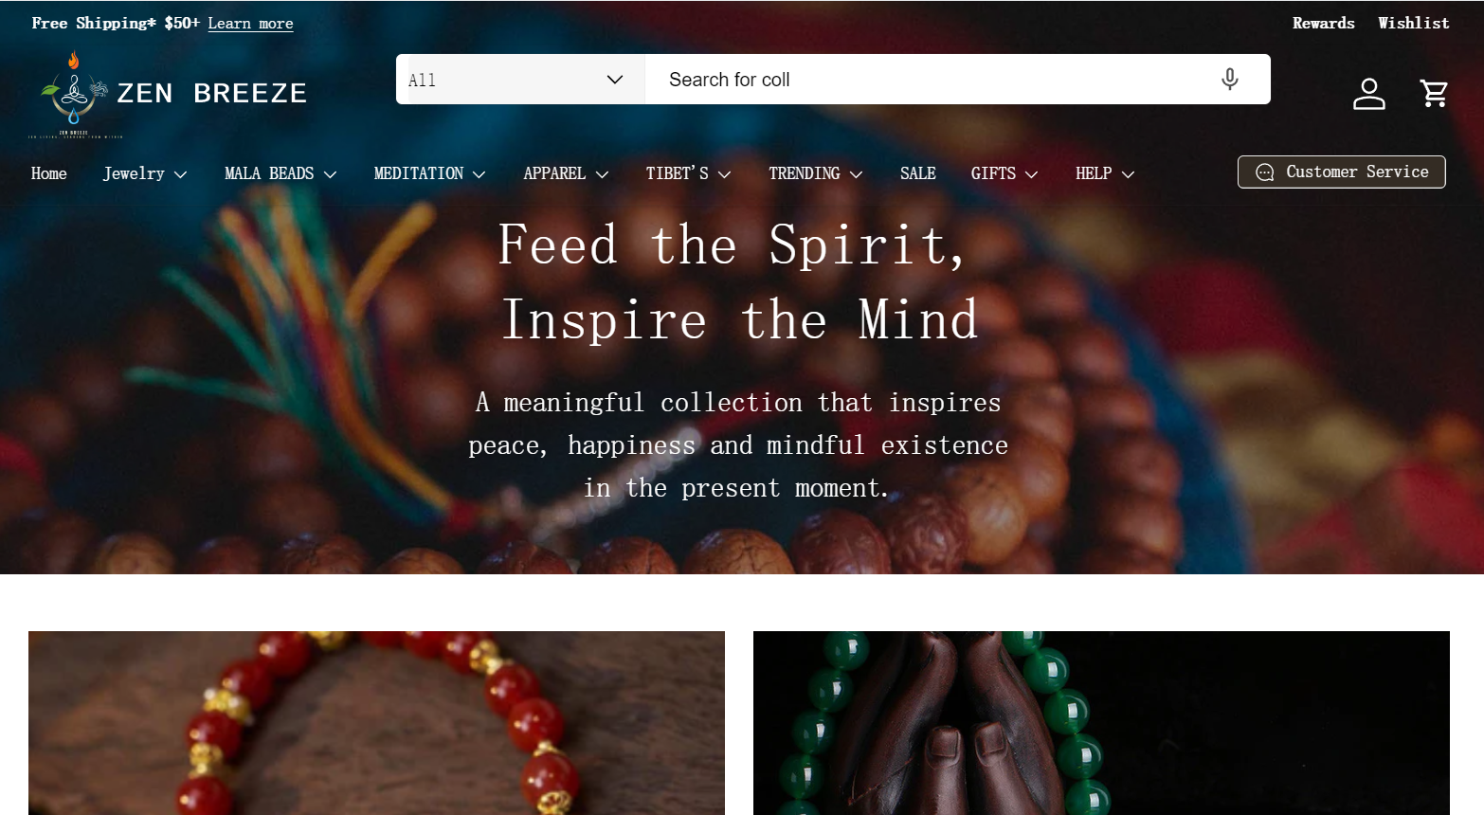Open the HELP menu
The image size is (1484, 815).
(1105, 173)
